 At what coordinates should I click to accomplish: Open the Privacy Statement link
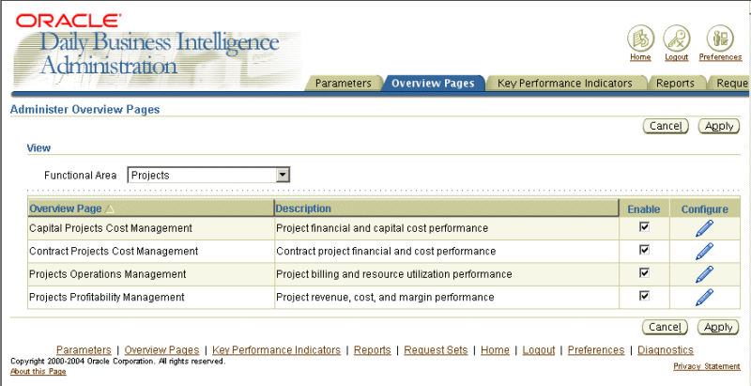pos(707,366)
